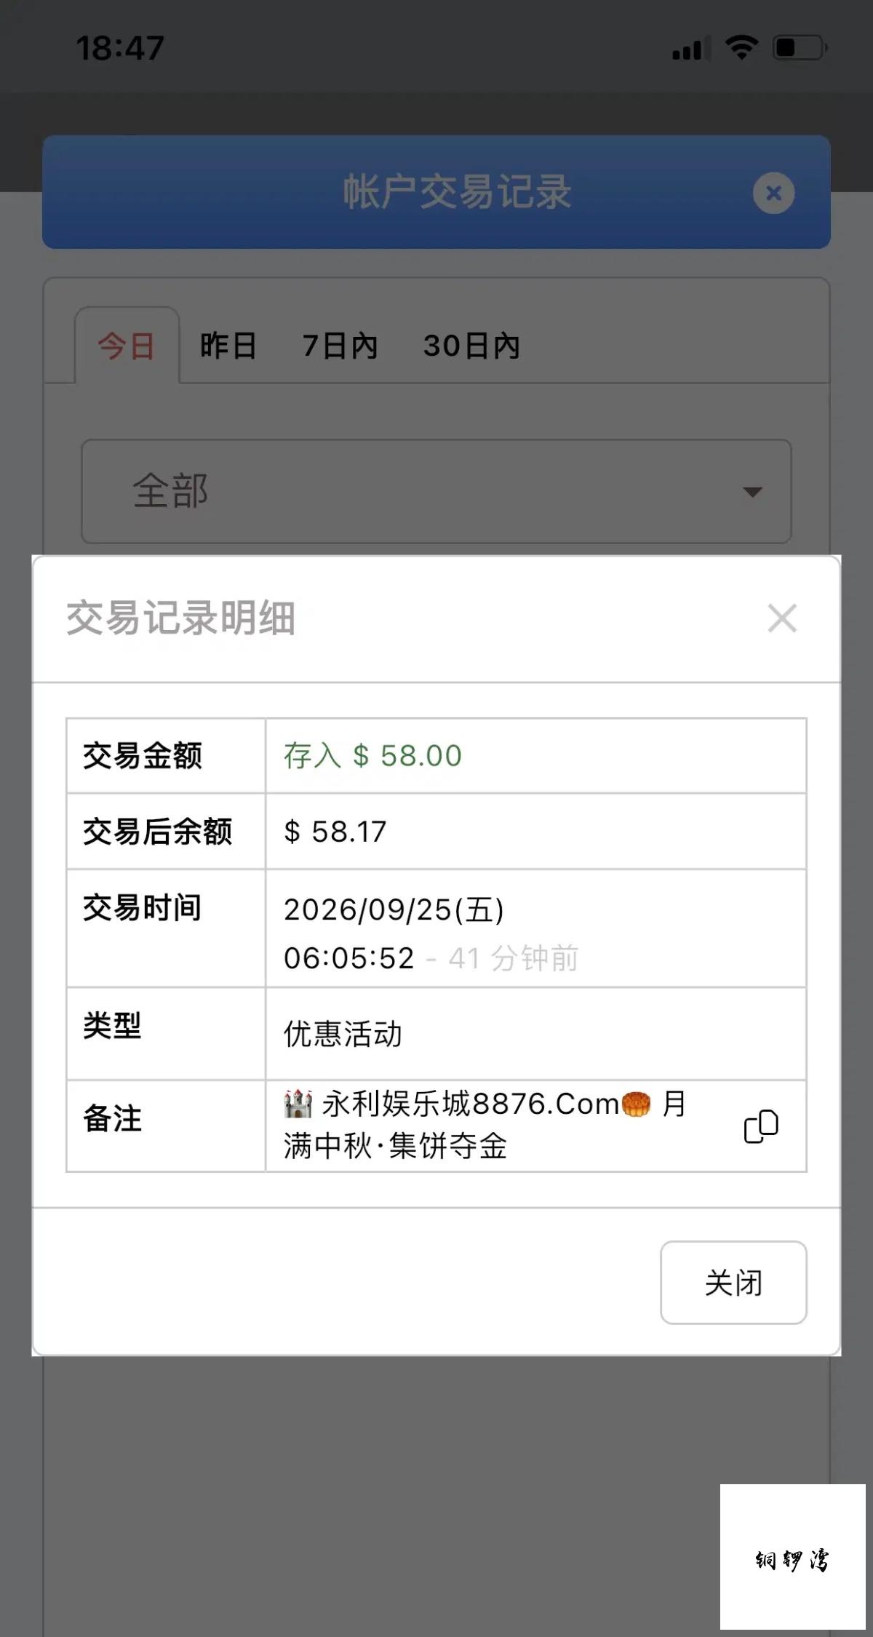
Task: Tap the status bar clock 18:47
Action: (120, 48)
